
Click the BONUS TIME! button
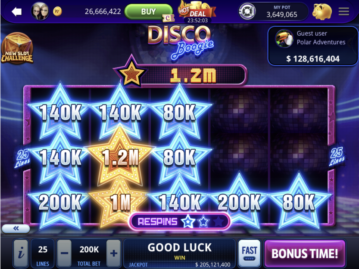(x=305, y=253)
